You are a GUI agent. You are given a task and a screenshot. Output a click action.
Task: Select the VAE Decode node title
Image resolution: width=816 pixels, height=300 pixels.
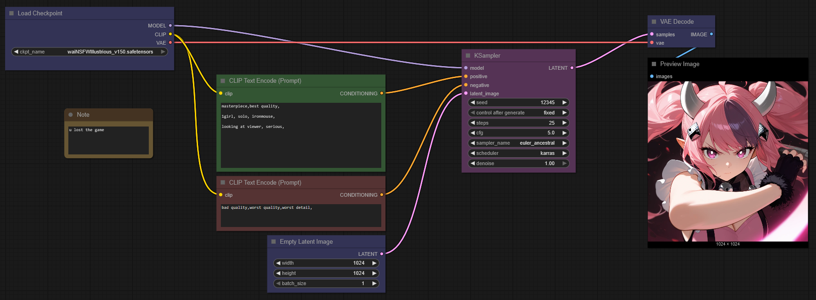click(x=677, y=22)
